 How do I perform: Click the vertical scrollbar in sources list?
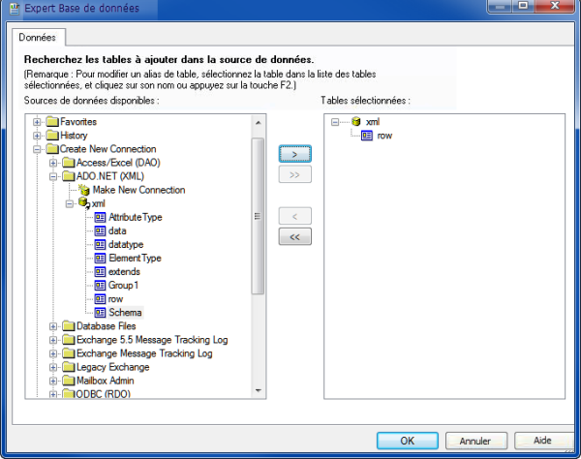tap(258, 213)
